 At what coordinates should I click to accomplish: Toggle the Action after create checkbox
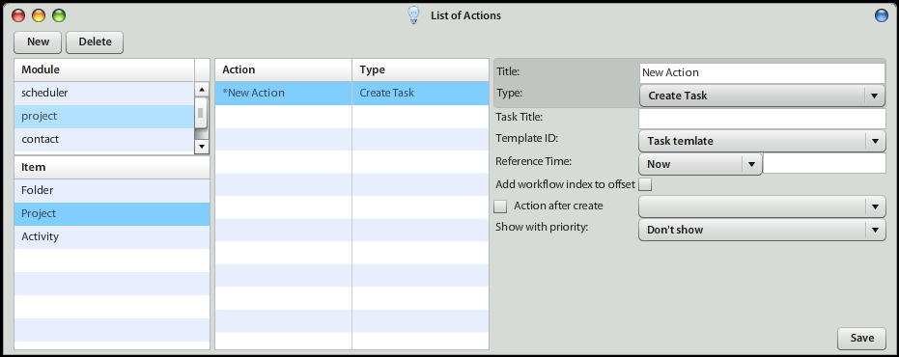click(500, 206)
